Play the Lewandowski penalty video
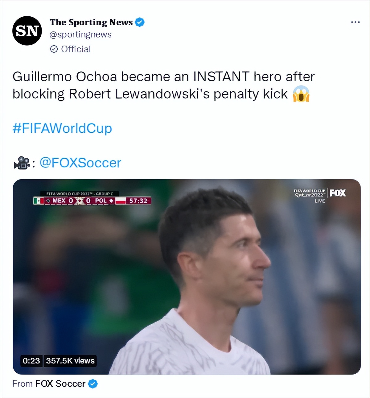 tap(187, 277)
